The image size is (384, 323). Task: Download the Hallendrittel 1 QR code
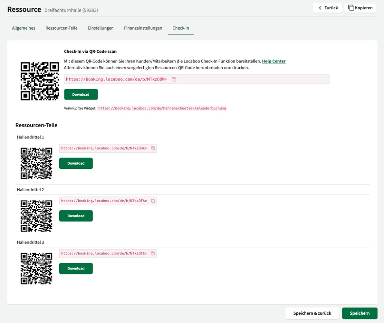[x=76, y=163]
